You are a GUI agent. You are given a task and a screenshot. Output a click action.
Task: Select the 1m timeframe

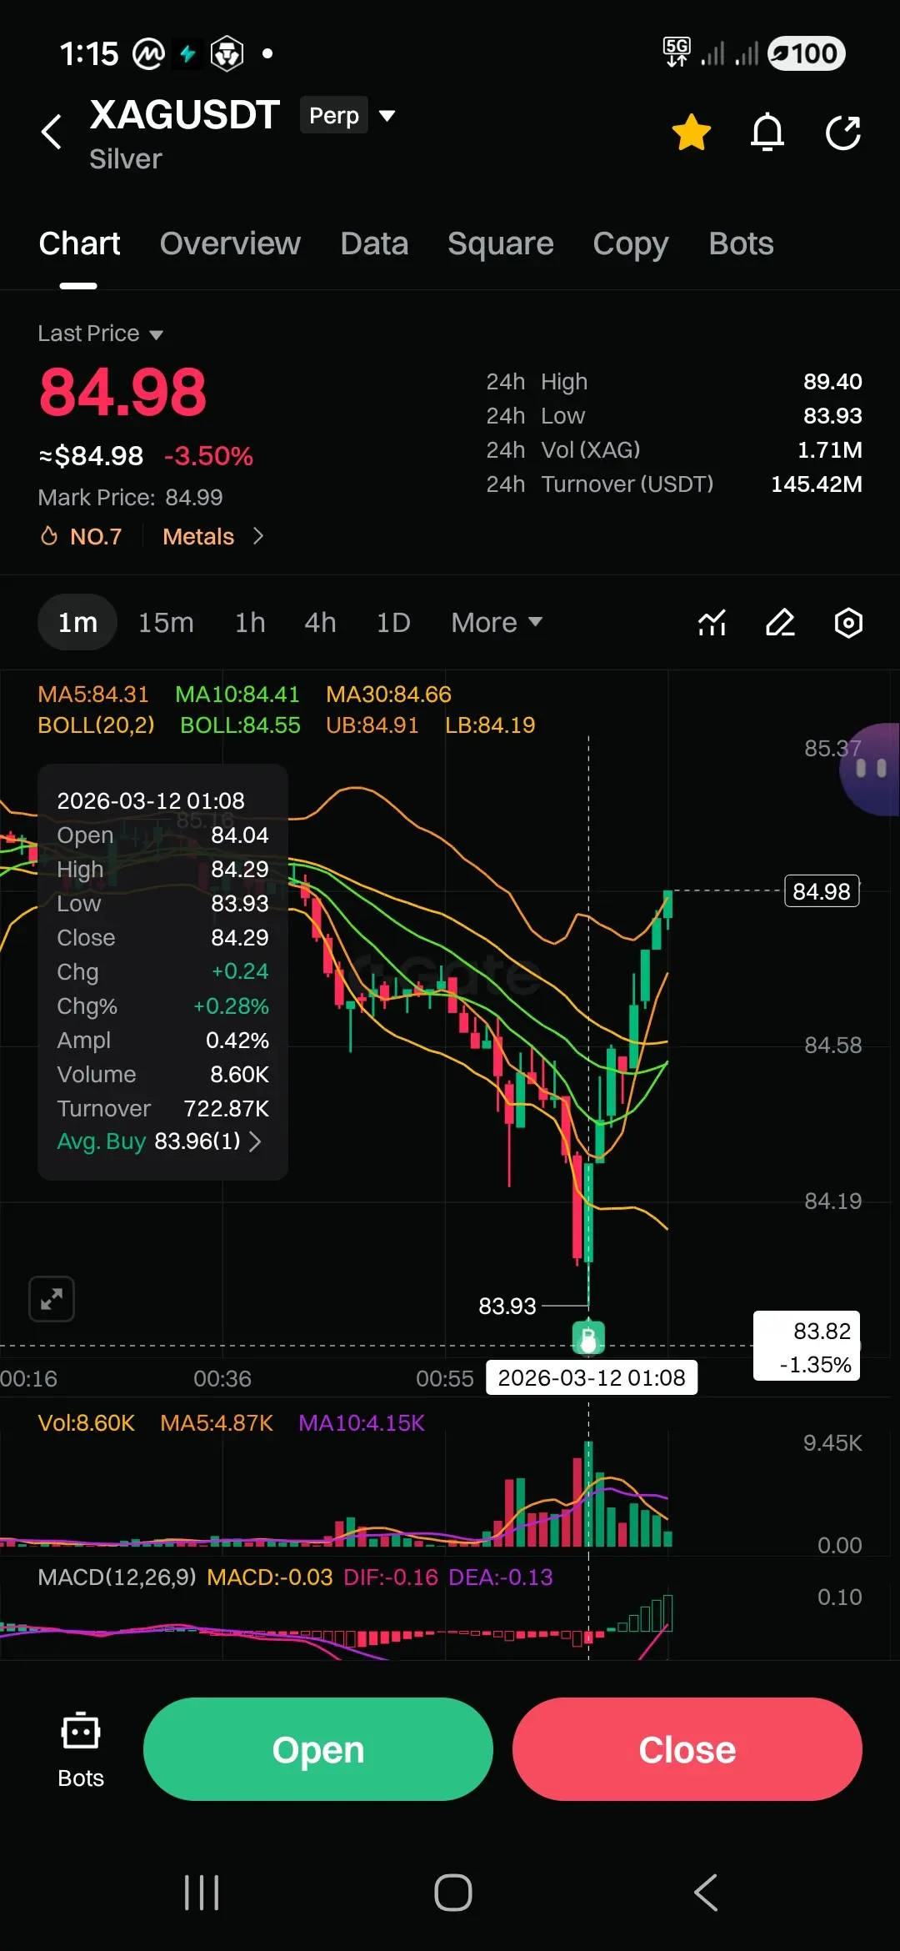pyautogui.click(x=77, y=622)
